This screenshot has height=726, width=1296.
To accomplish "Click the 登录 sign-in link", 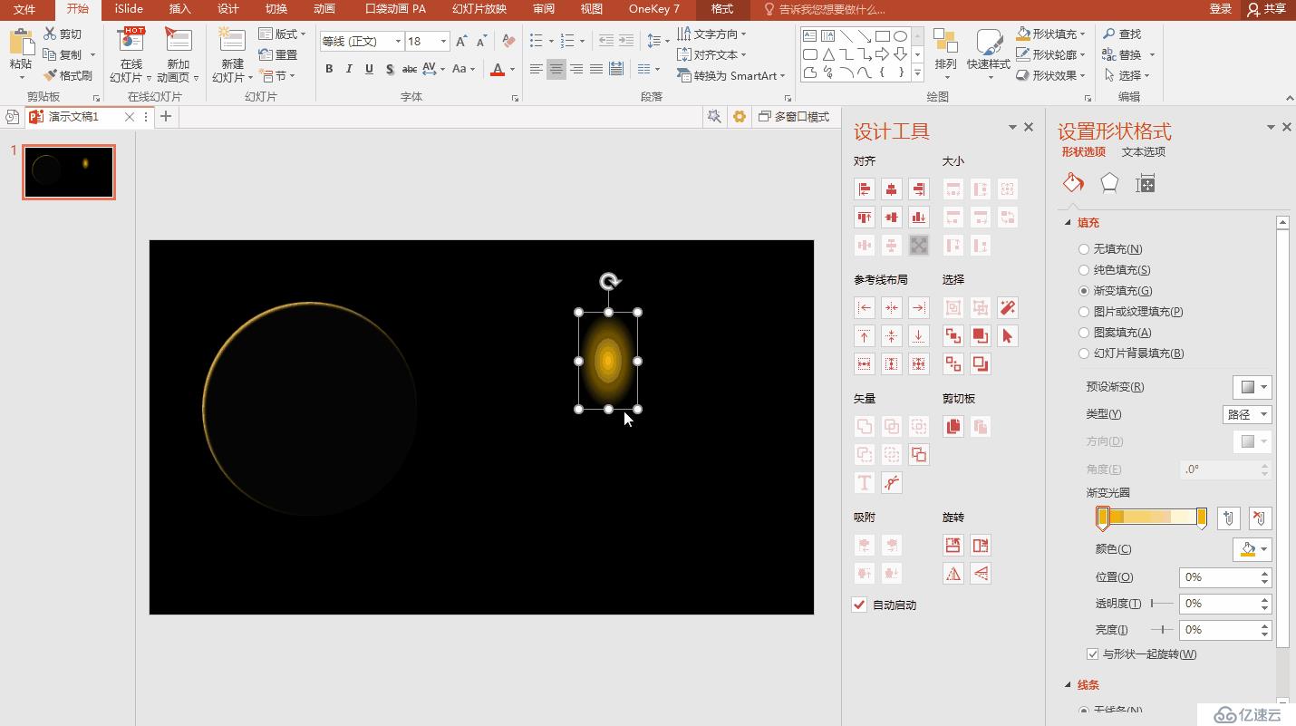I will pos(1221,9).
